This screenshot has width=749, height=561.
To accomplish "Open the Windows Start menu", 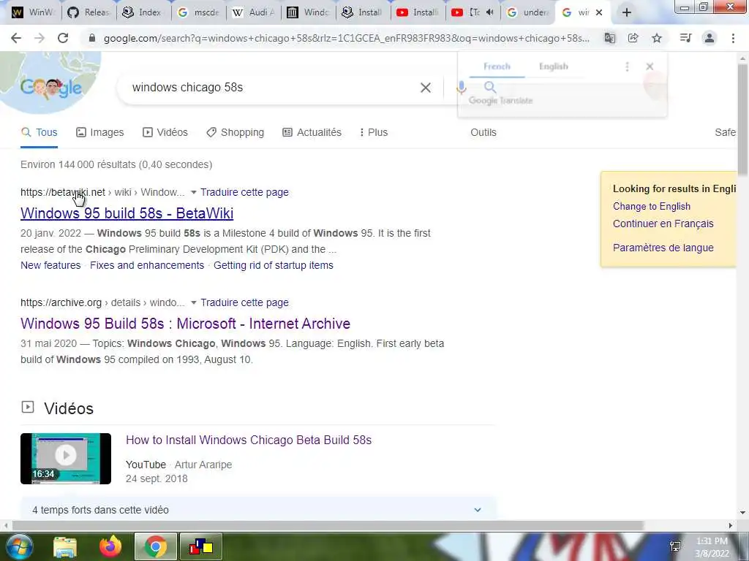I will tap(18, 546).
